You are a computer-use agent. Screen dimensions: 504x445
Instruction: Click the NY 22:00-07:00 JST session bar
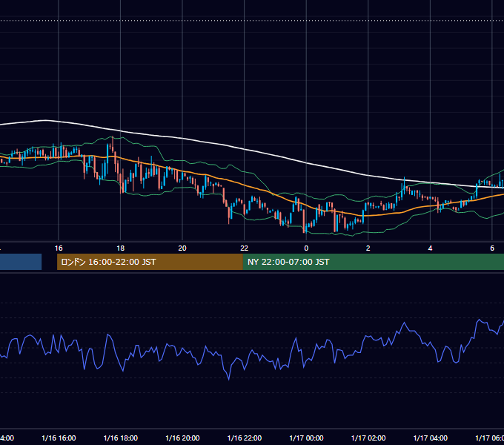pos(374,262)
